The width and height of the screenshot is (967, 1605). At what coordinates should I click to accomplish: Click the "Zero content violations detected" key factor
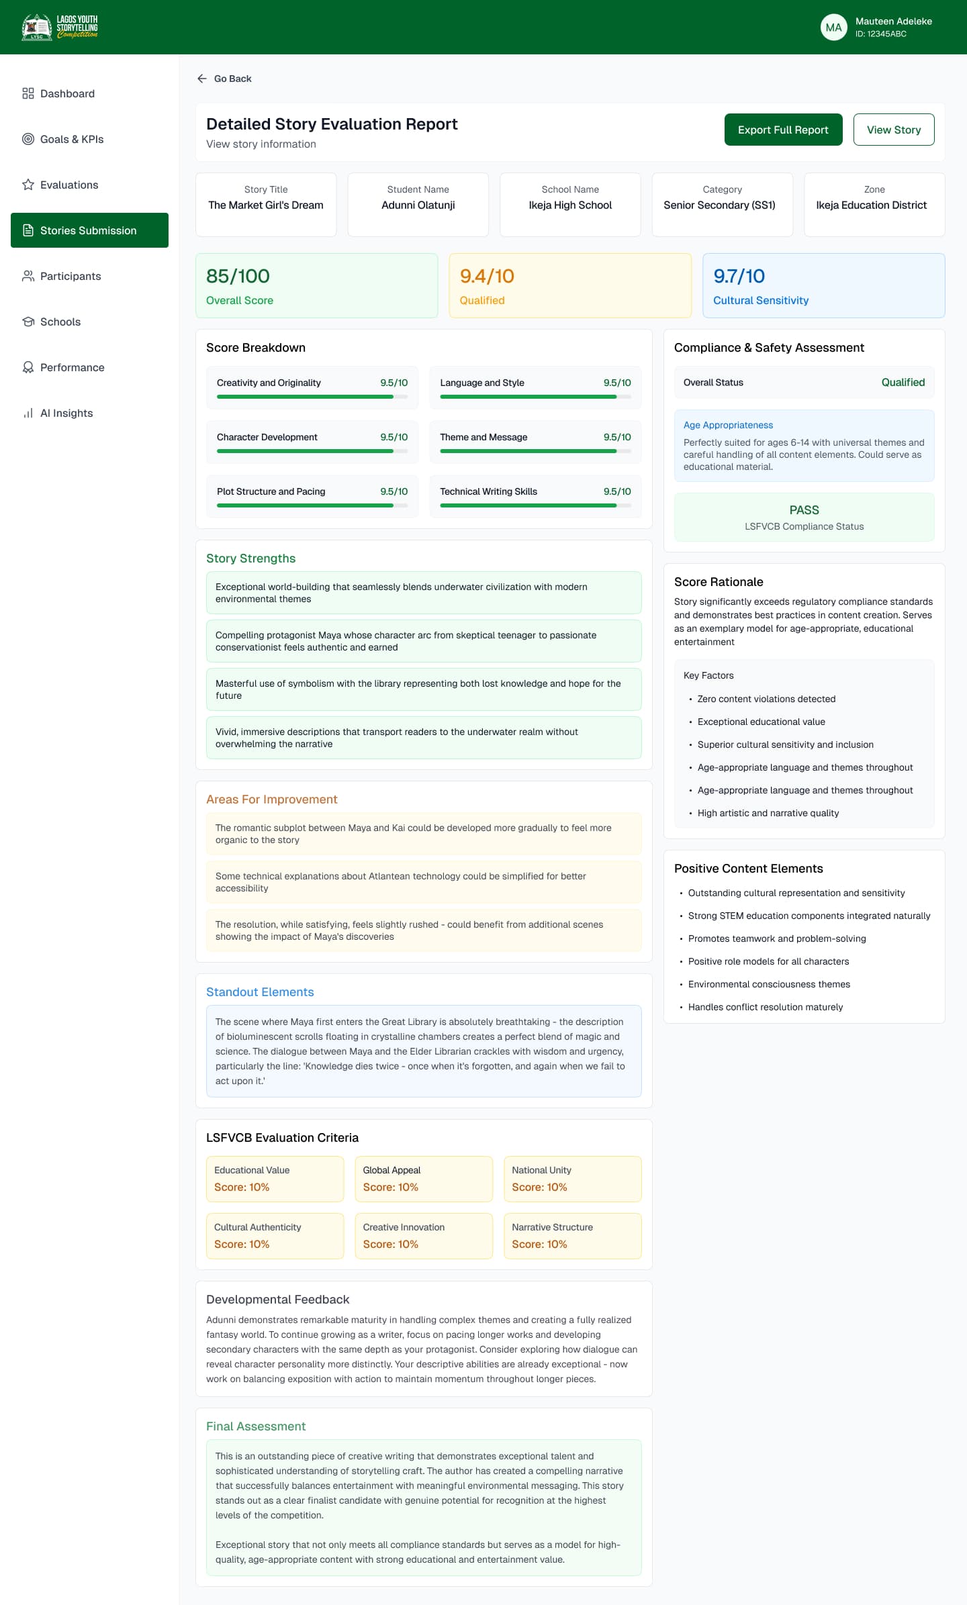tap(766, 699)
